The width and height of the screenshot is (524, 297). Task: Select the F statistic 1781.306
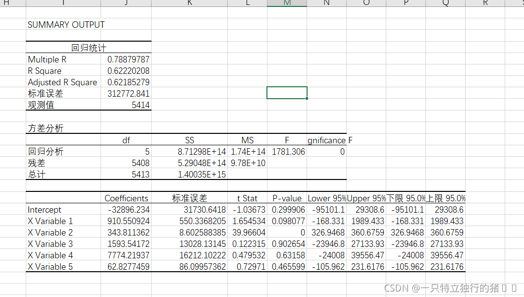click(x=287, y=152)
